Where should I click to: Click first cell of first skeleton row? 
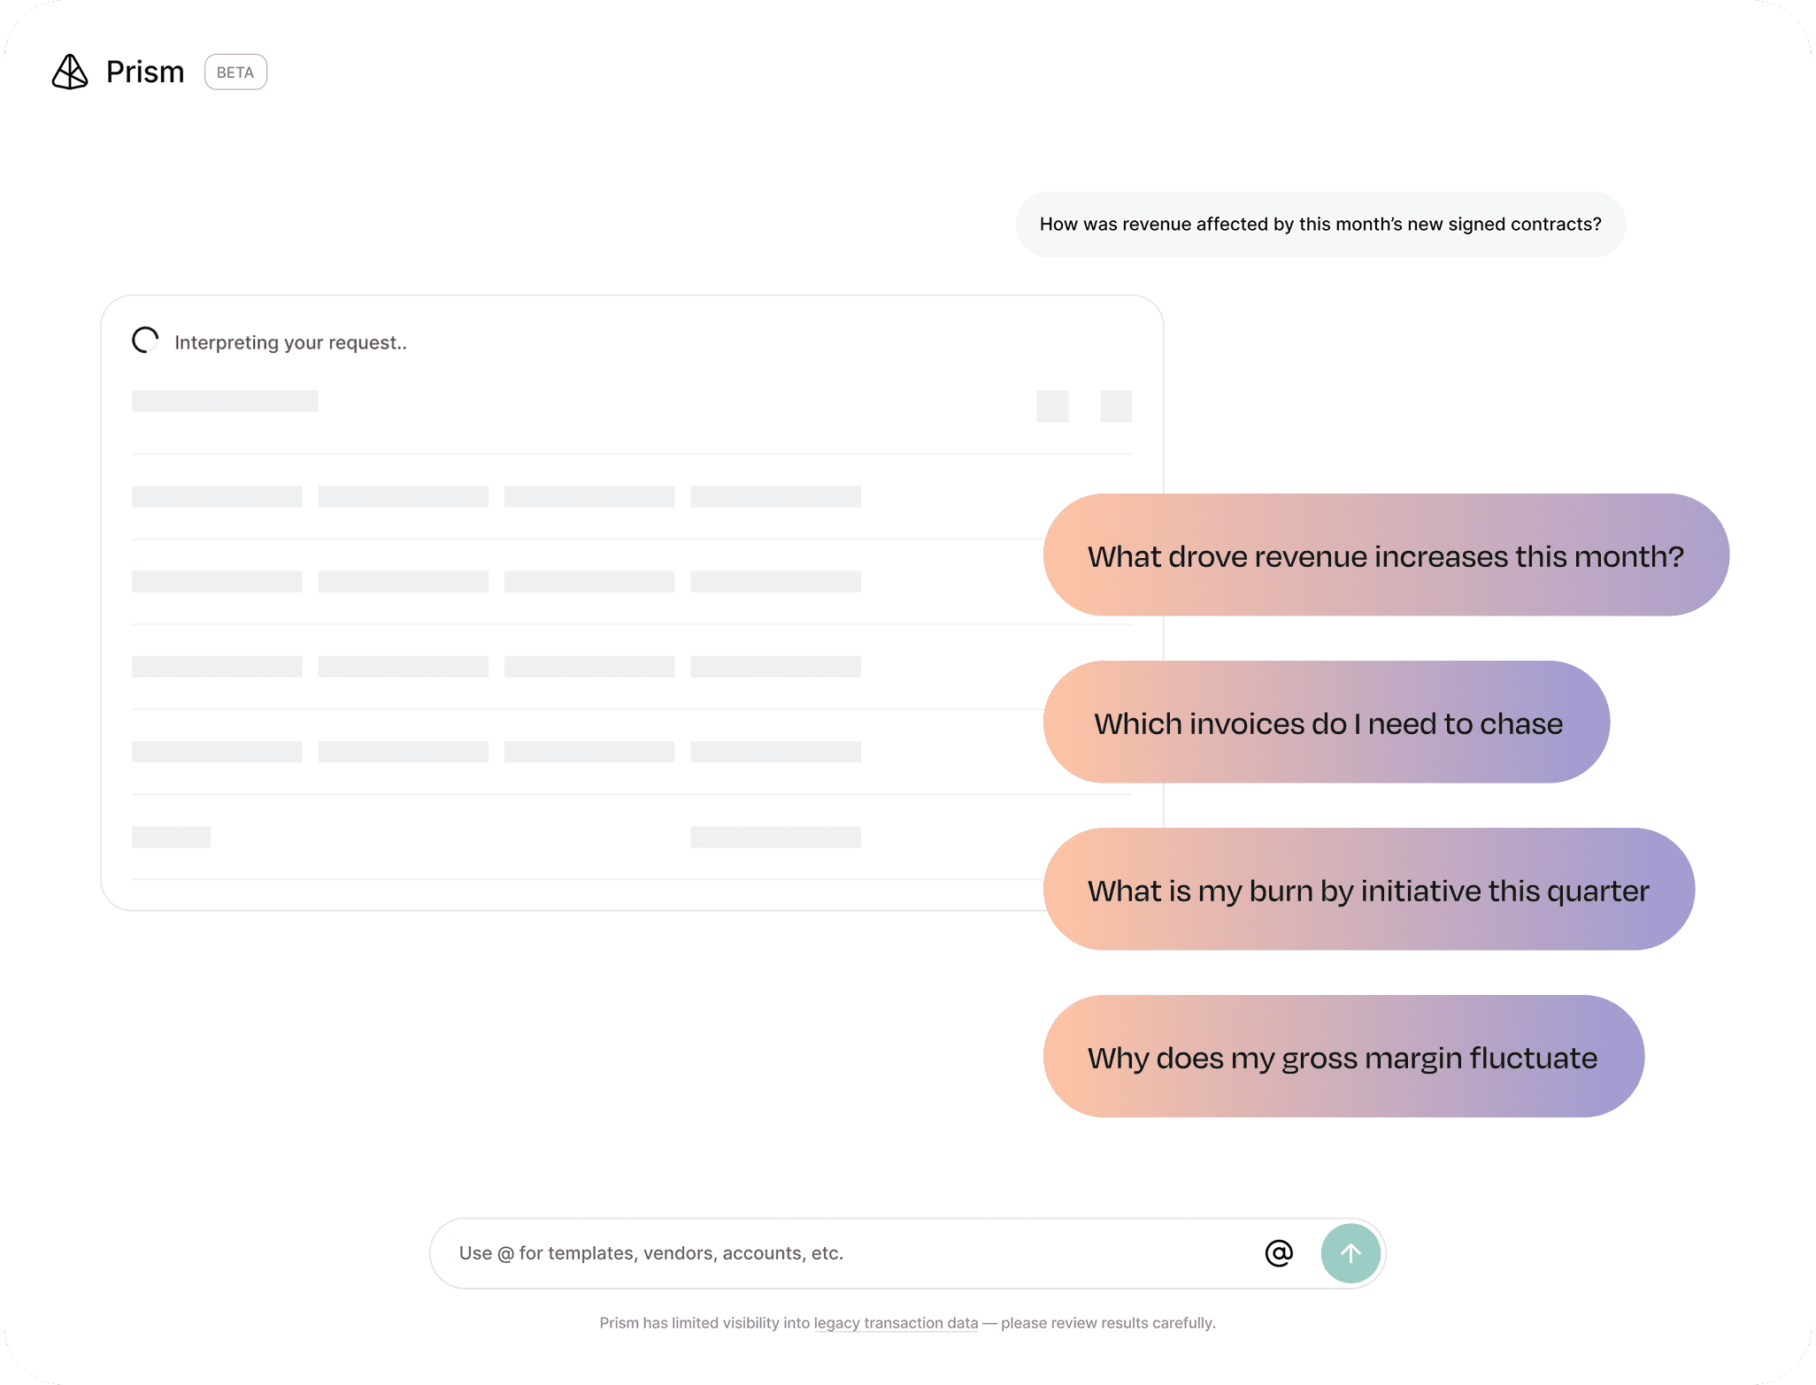point(217,496)
